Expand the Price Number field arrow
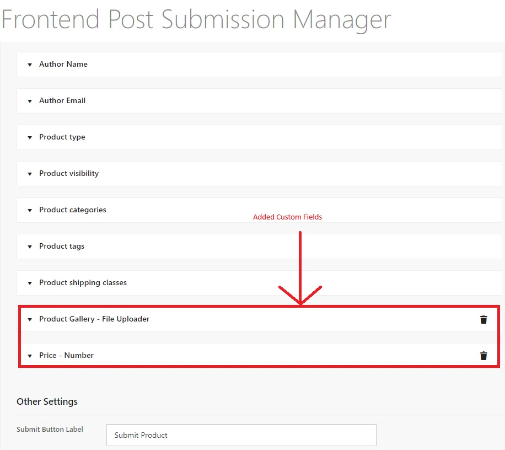 [x=30, y=356]
